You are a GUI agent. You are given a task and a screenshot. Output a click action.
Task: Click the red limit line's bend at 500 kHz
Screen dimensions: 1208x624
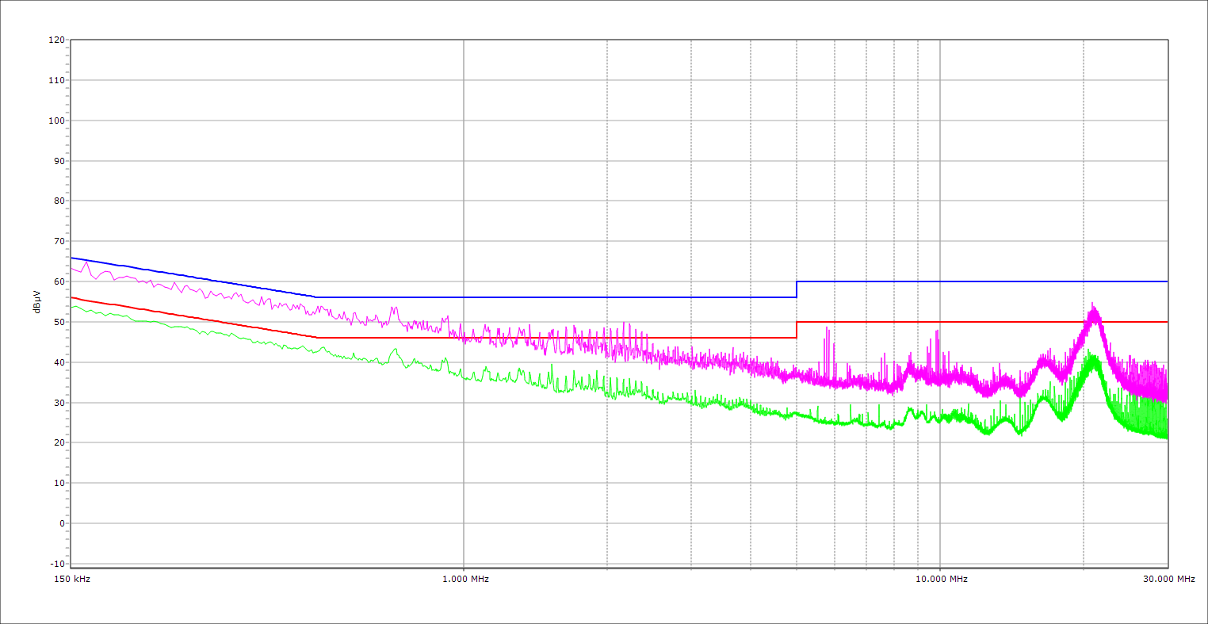[x=317, y=338]
